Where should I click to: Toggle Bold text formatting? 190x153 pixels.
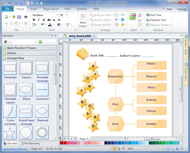pos(34,20)
